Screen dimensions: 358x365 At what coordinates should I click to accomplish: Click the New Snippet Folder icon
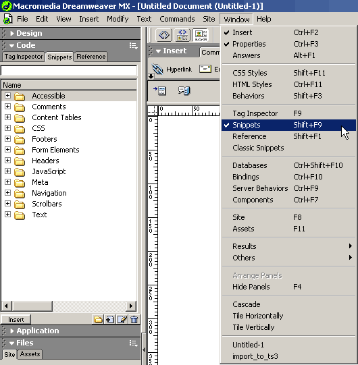[x=98, y=319]
